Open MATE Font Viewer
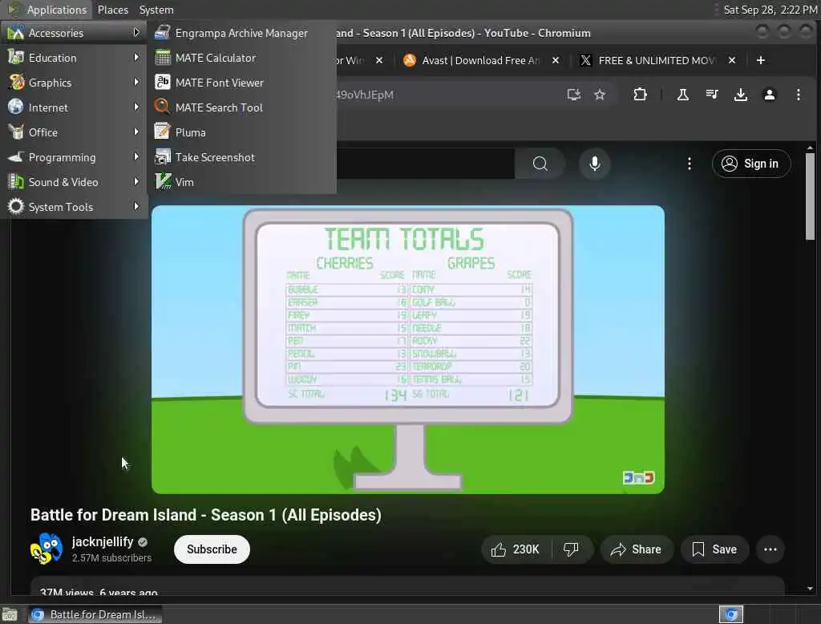 click(x=241, y=83)
